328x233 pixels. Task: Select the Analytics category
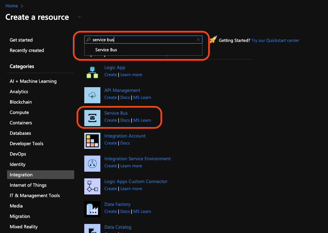[19, 92]
